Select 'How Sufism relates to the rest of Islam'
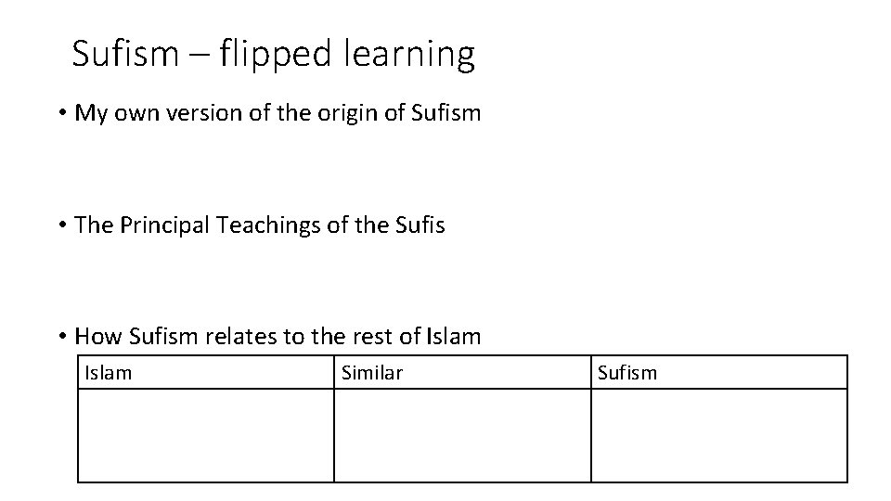Viewport: 891px width, 501px height. (x=278, y=336)
